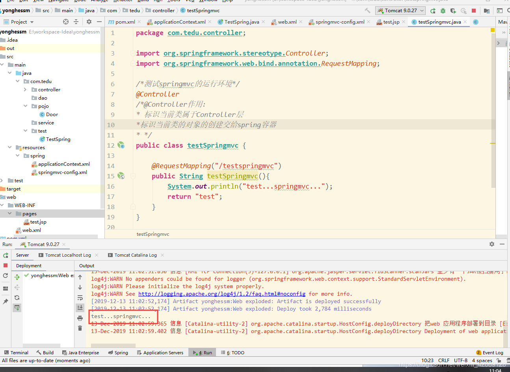Expand the controller package
510x372 pixels.
pyautogui.click(x=26, y=89)
